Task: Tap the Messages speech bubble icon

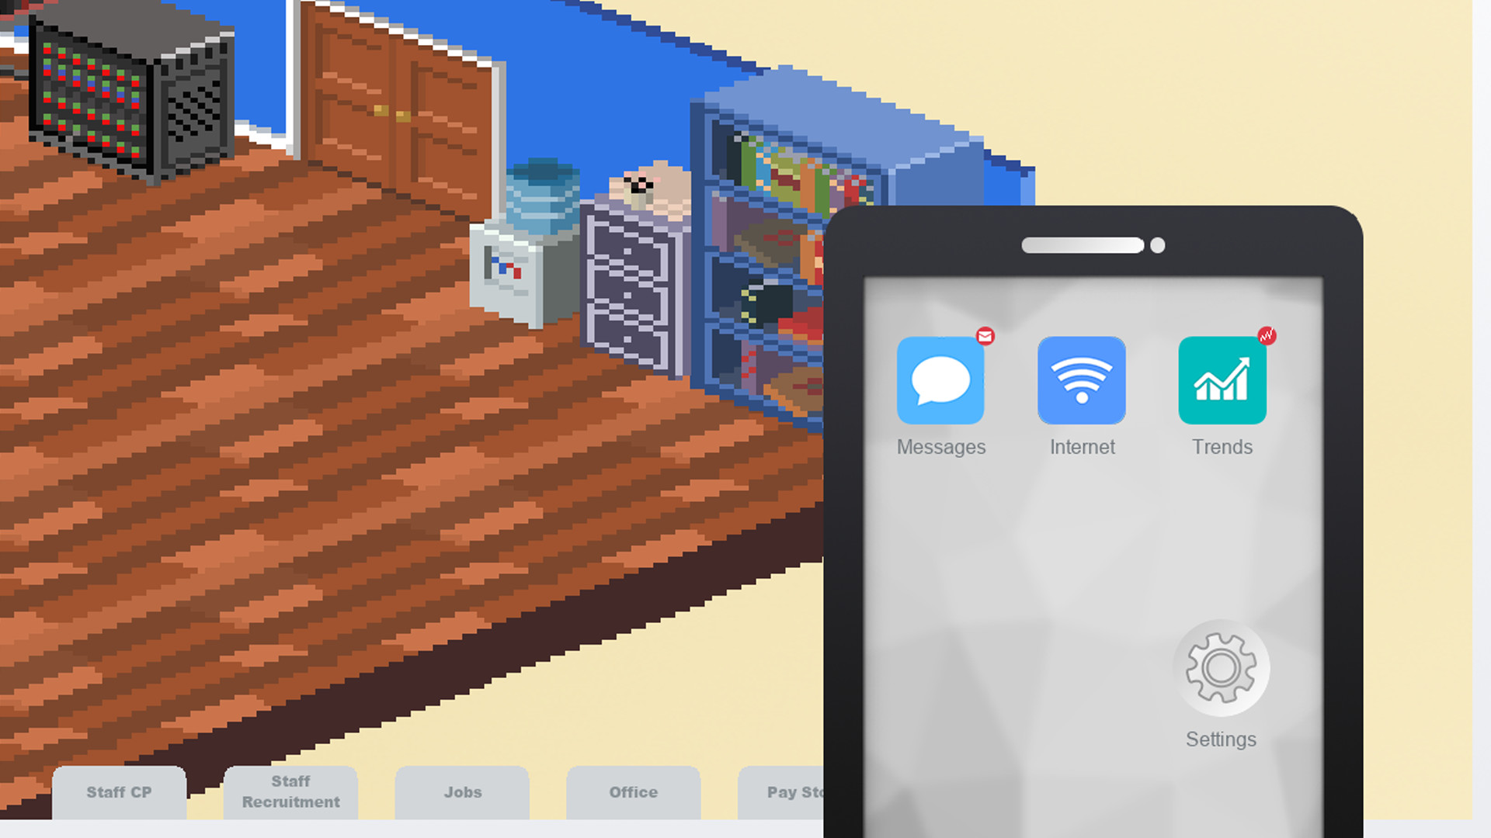Action: click(941, 383)
